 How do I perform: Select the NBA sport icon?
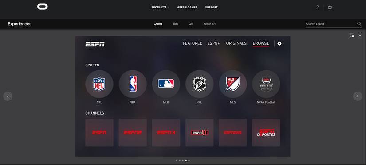coord(133,84)
